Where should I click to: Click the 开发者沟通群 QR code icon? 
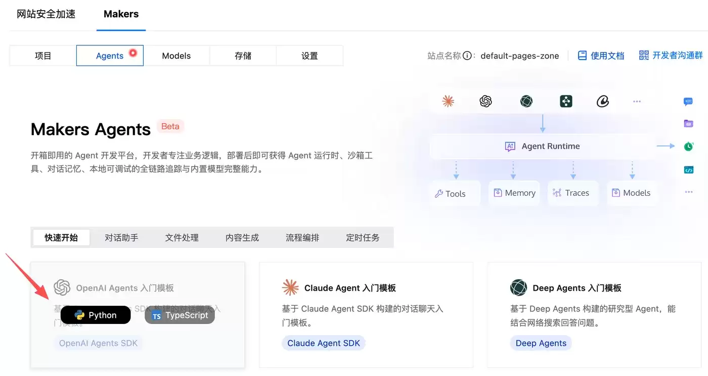tap(644, 55)
